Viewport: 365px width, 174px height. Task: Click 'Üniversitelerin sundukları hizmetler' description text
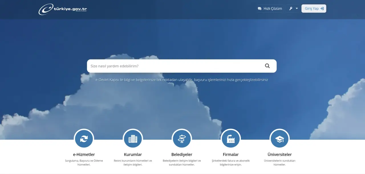pos(279,163)
